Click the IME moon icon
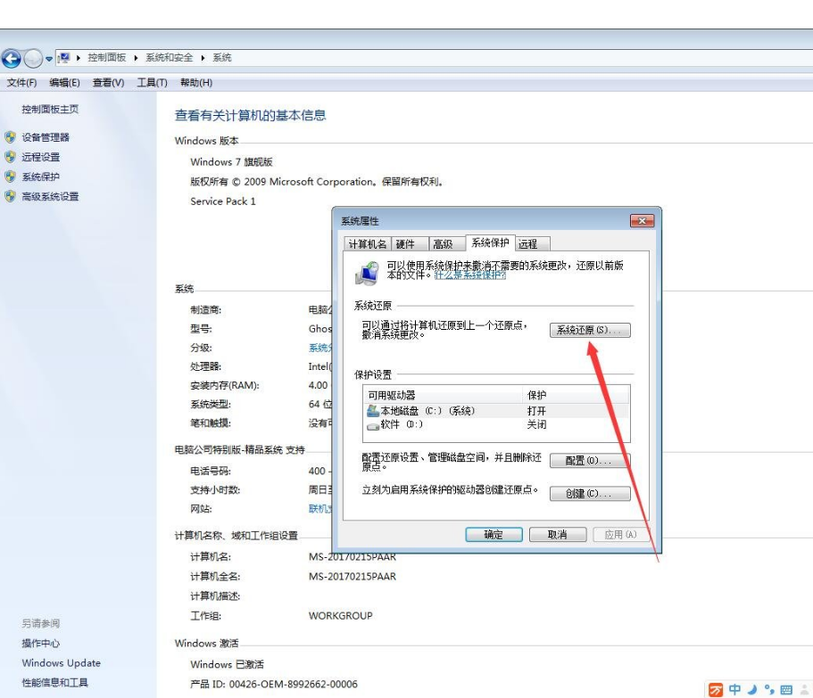 point(751,689)
